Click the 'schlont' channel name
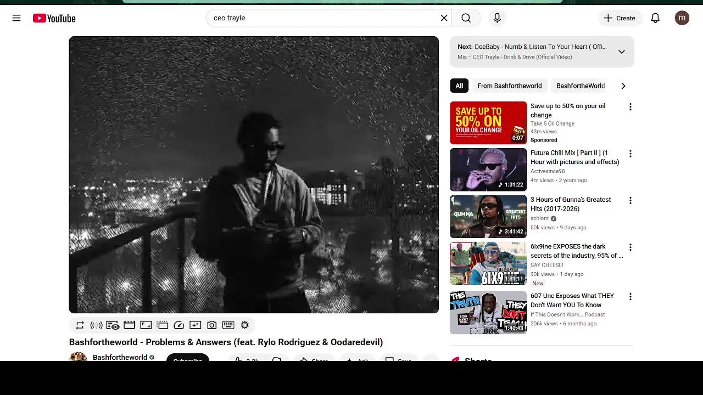This screenshot has width=703, height=395. pos(540,218)
